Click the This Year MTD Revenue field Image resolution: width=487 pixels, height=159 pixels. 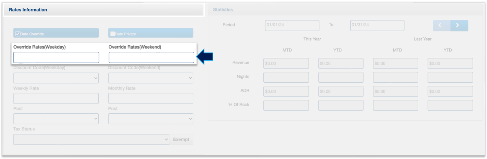(x=286, y=63)
